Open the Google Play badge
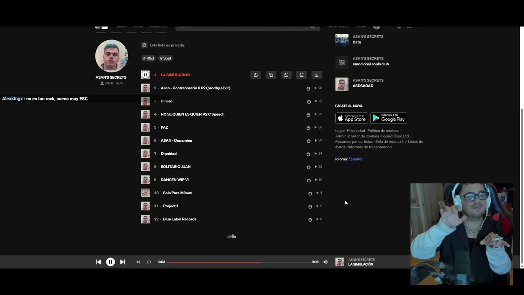 point(388,118)
